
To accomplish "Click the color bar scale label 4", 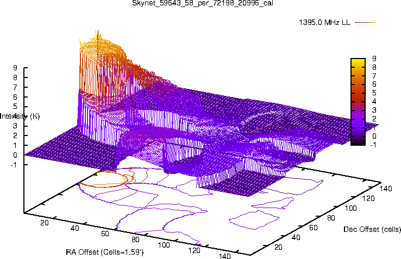I will (374, 101).
